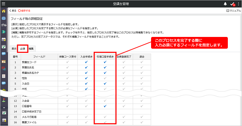Click the 退会 column header

tap(142, 57)
